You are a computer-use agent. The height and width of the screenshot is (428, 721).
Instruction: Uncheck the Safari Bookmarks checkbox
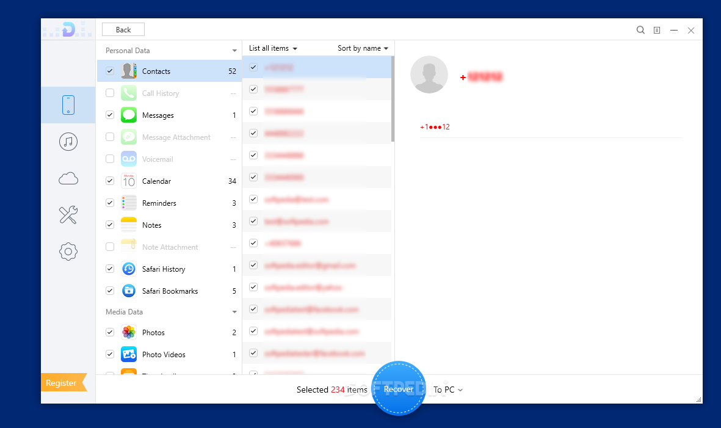click(110, 291)
